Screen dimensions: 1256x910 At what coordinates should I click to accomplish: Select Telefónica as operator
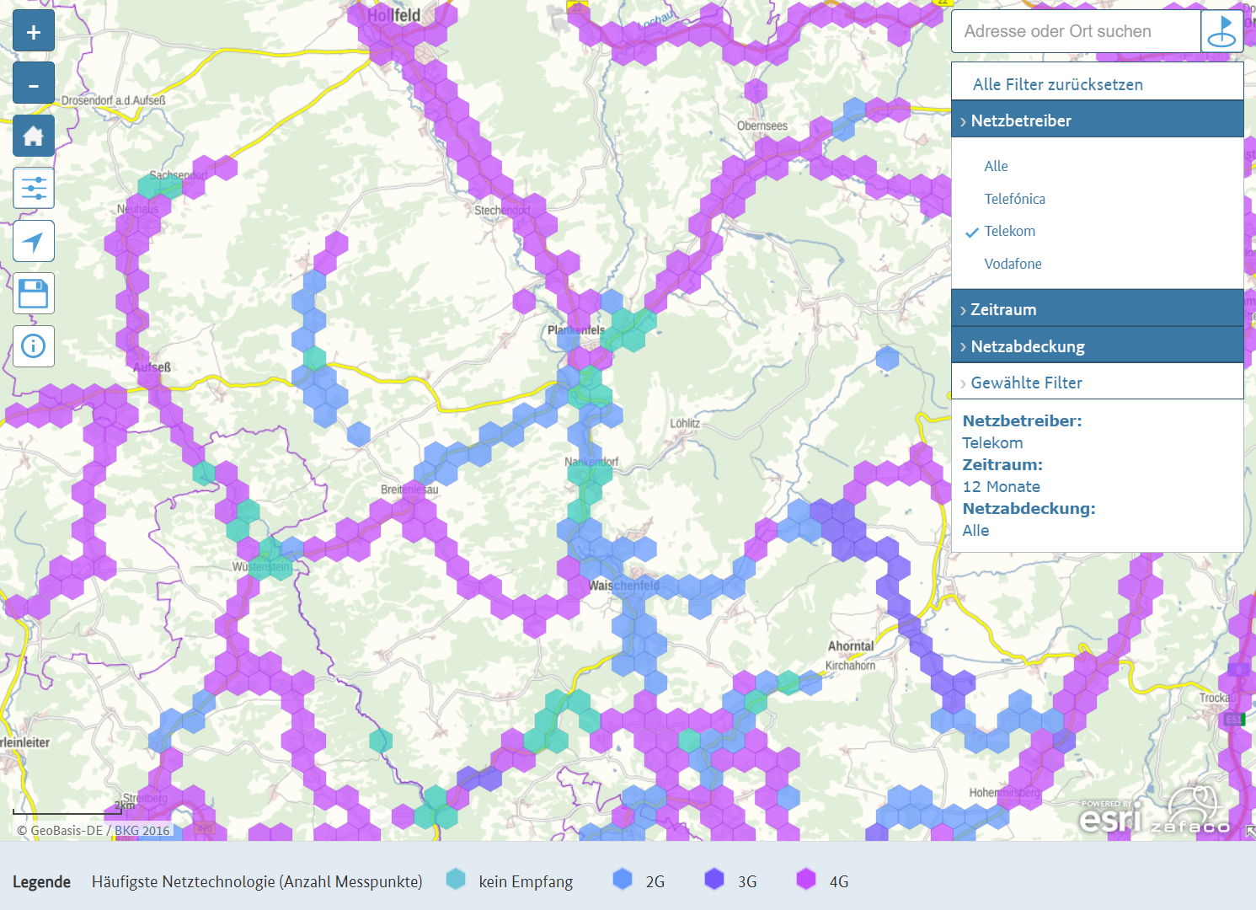point(1014,199)
